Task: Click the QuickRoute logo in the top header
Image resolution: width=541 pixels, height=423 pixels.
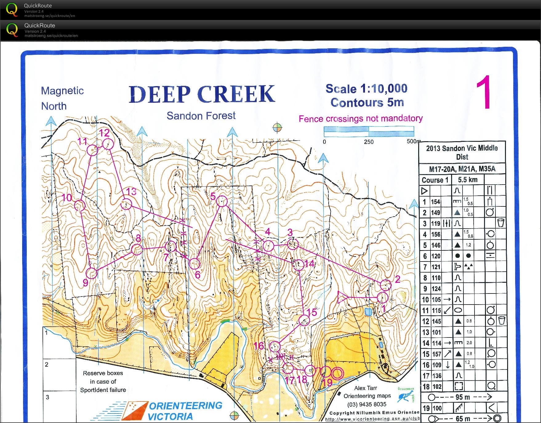Action: (12, 10)
